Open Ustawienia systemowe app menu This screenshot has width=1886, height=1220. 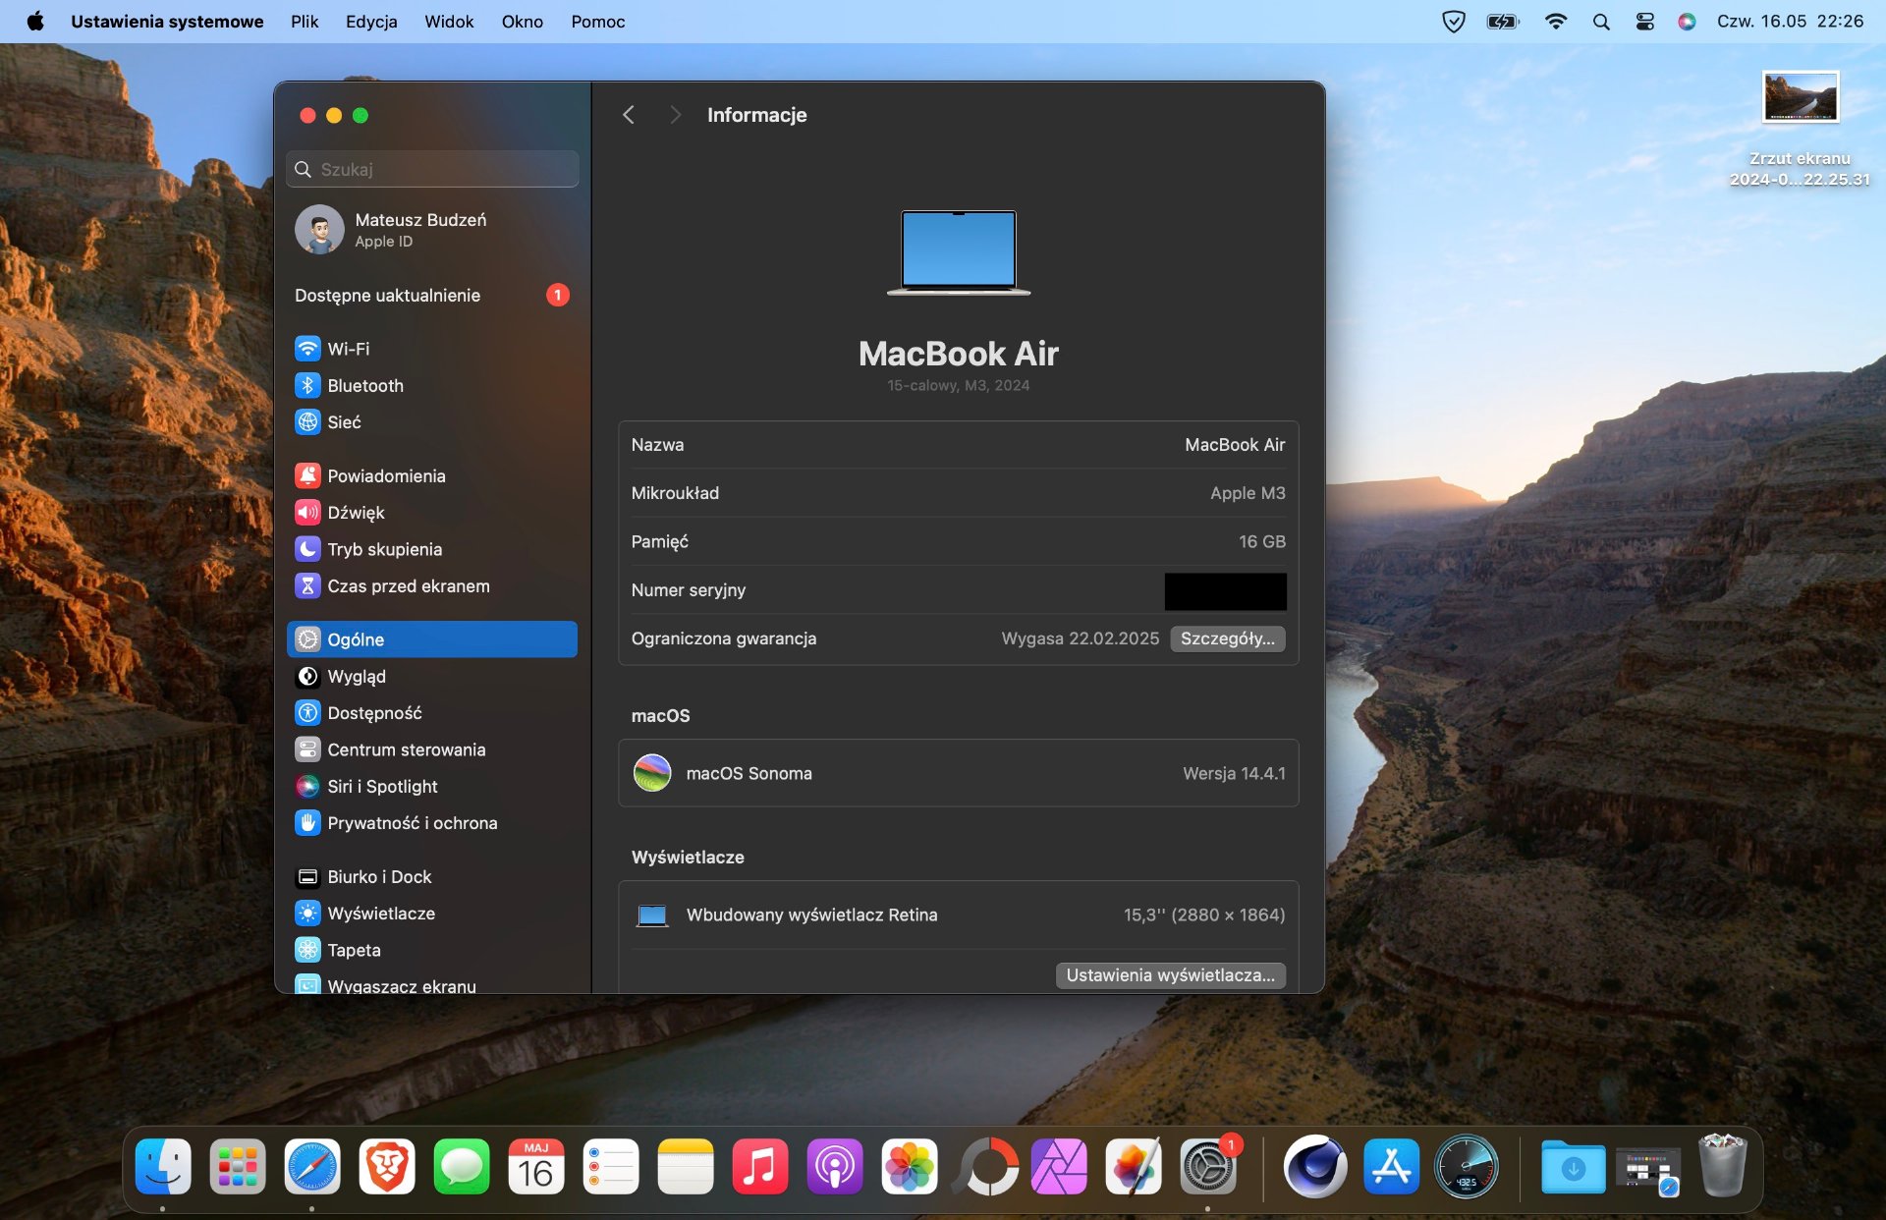pos(167,22)
